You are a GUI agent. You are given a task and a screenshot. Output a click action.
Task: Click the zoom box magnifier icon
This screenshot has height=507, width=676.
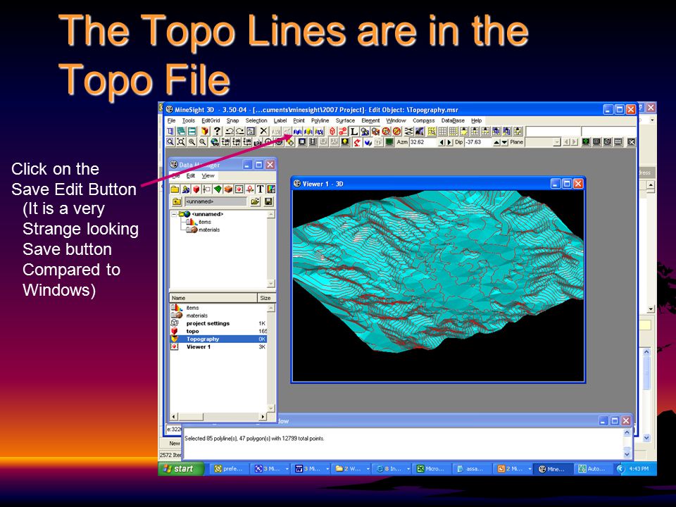[x=170, y=142]
